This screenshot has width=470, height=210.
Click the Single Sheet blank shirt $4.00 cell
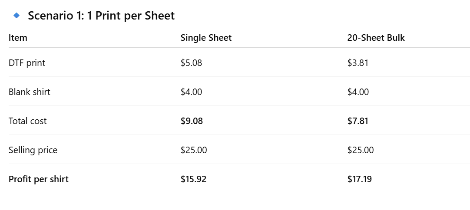(191, 92)
